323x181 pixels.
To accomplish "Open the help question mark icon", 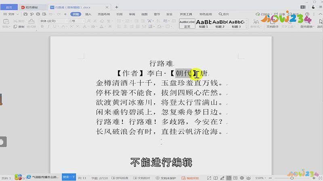I will pyautogui.click(x=307, y=14).
